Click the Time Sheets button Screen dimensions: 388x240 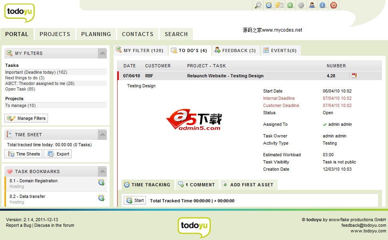pyautogui.click(x=23, y=154)
